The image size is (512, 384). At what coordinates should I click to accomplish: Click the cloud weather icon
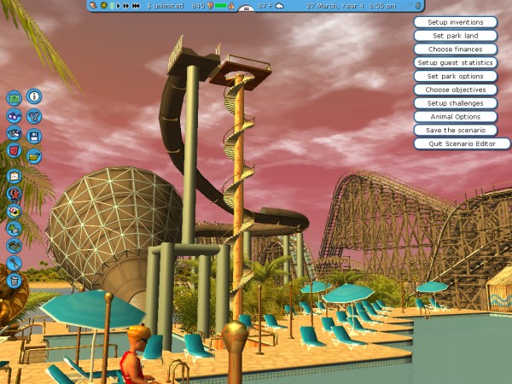click(280, 6)
